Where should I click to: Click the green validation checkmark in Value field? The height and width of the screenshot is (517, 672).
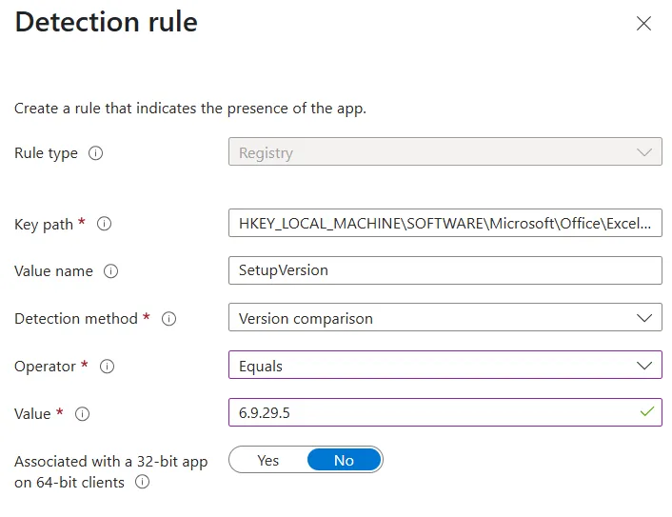[x=646, y=412]
